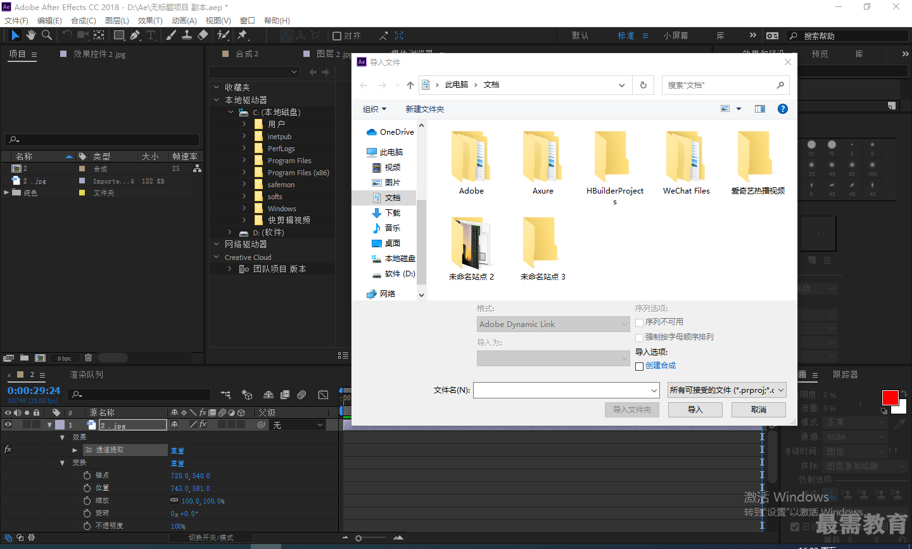Viewport: 912px width, 549px height.
Task: Click 重置 link for 变换
Action: click(177, 464)
